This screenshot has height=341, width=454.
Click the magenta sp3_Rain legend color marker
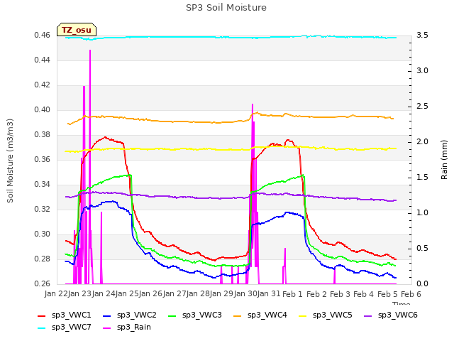click(x=107, y=328)
